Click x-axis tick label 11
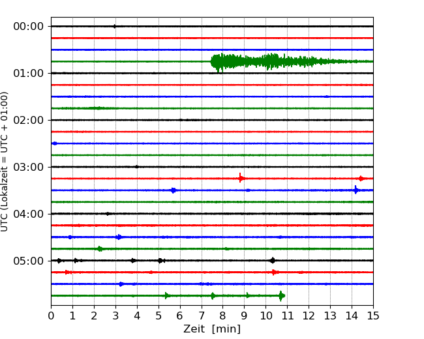The height and width of the screenshot is (339, 424). coord(288,316)
